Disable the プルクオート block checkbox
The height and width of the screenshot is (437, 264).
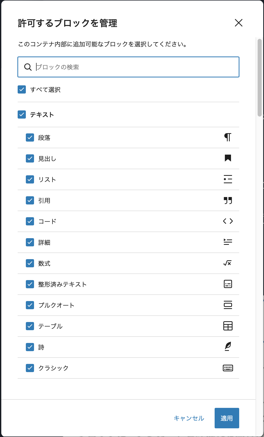click(30, 305)
